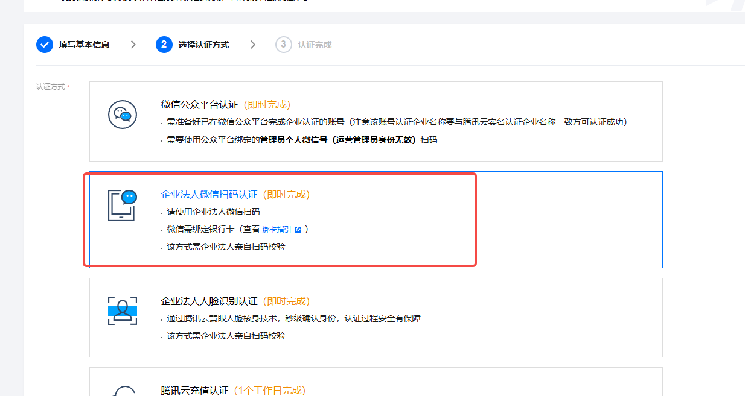
Task: Open the 绑卡指引 link
Action: click(277, 230)
